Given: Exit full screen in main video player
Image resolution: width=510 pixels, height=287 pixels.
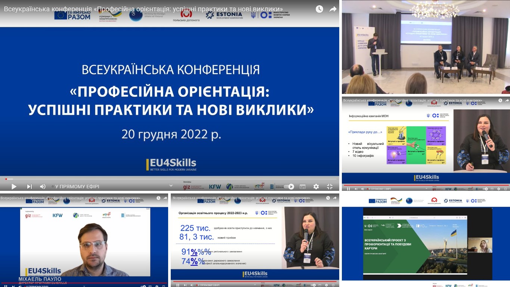Looking at the screenshot, I should point(330,186).
